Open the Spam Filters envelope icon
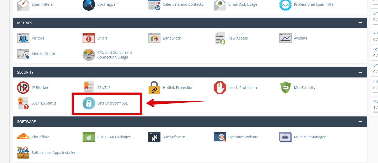The image size is (378, 163). click(23, 5)
